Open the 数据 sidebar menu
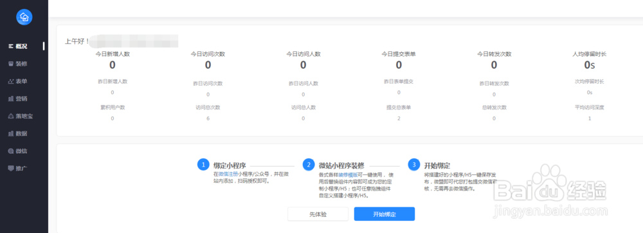Image resolution: width=643 pixels, height=233 pixels. [x=17, y=134]
